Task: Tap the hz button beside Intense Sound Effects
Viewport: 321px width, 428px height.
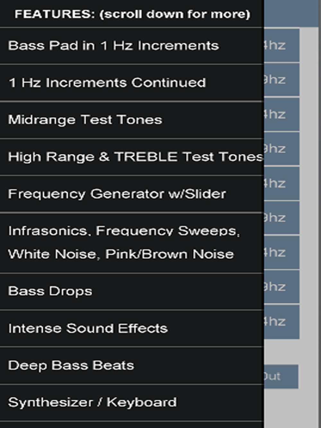Action: click(282, 322)
